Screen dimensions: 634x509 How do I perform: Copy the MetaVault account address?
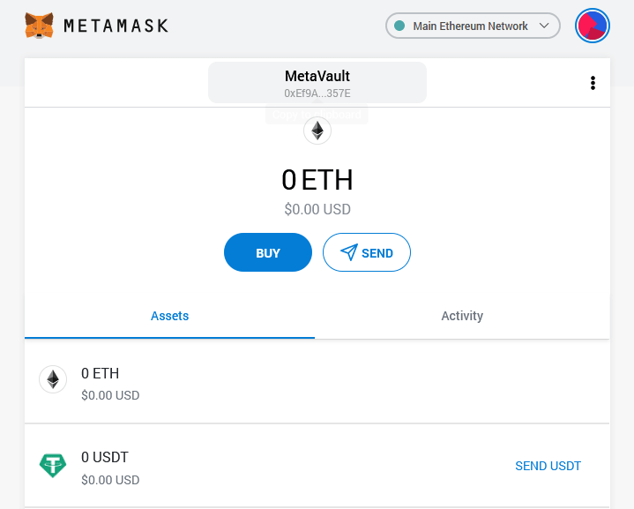pyautogui.click(x=317, y=83)
